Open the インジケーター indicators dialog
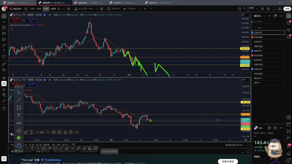This screenshot has width=292, height=164. click(x=84, y=9)
